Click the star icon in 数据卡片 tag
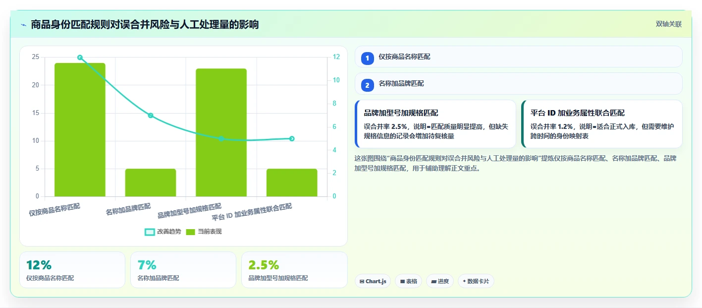 click(464, 281)
